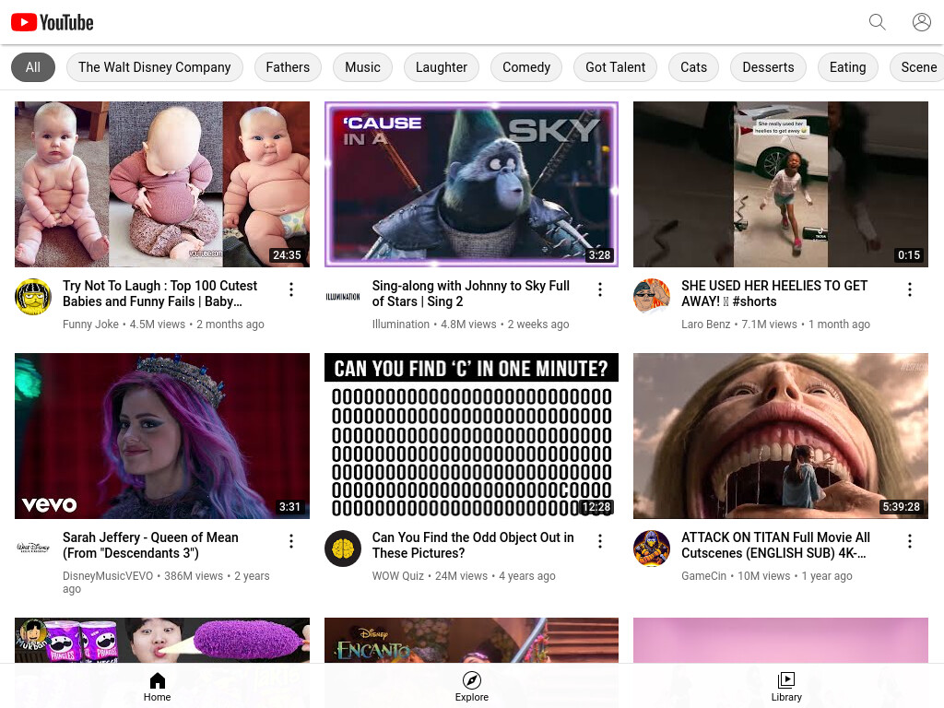This screenshot has width=944, height=708.
Task: Open options for Sarah Jeffery Queen of Mean
Action: [x=290, y=541]
